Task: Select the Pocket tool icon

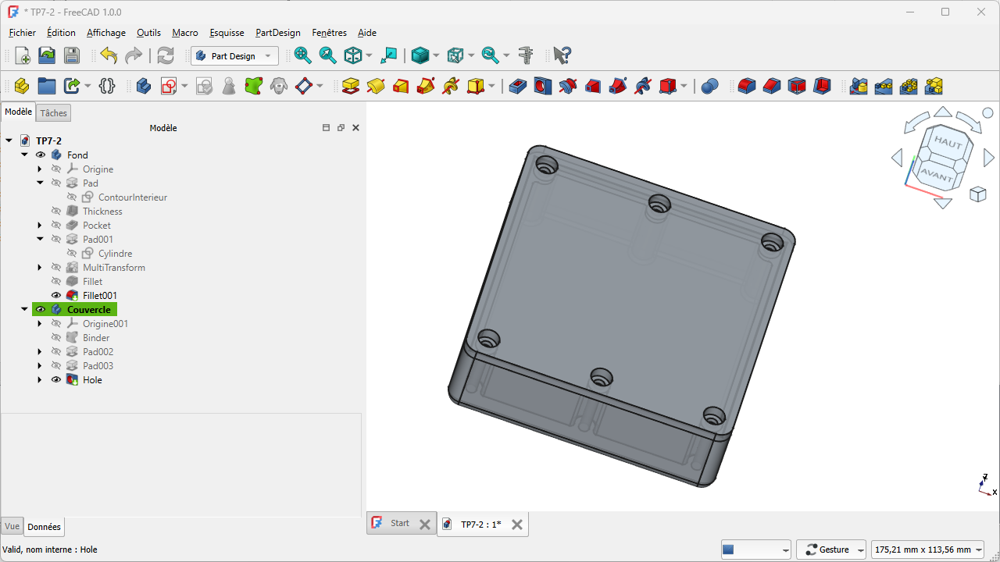Action: [518, 86]
